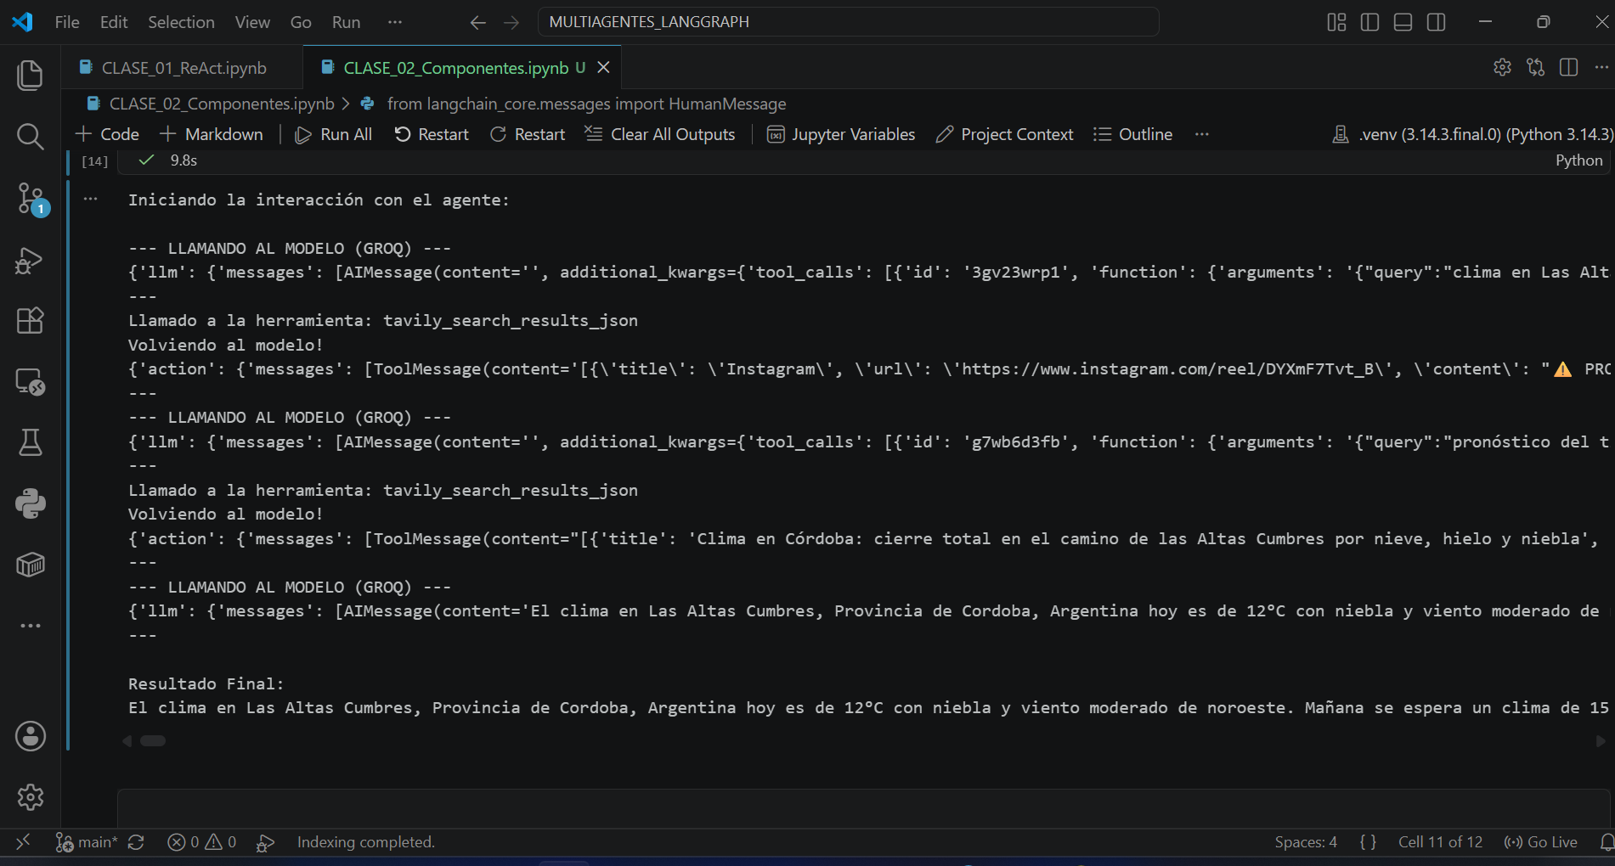Change the cell language mode Python
1615x866 pixels.
[x=1578, y=160]
